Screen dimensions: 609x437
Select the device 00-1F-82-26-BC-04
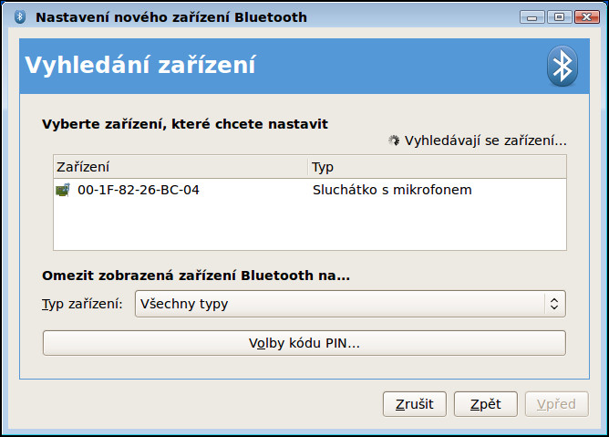tap(139, 190)
